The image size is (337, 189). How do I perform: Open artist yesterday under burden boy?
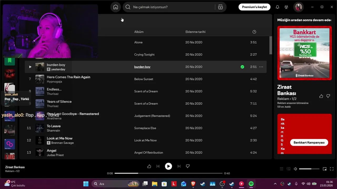coord(58,69)
